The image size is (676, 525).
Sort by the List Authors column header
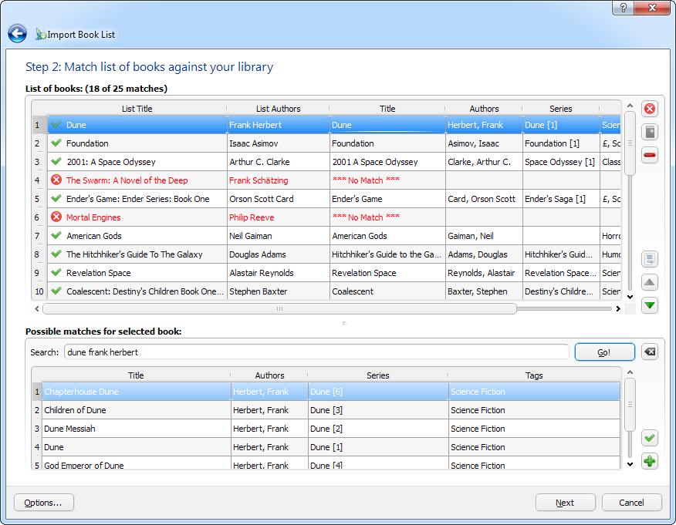[278, 109]
